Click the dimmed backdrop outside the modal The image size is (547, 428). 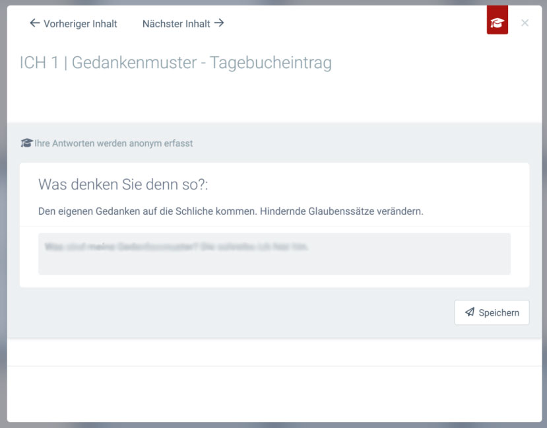tap(3, 198)
